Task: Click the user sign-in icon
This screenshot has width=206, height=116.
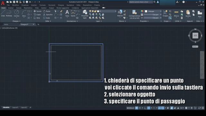Action: [x=158, y=2]
